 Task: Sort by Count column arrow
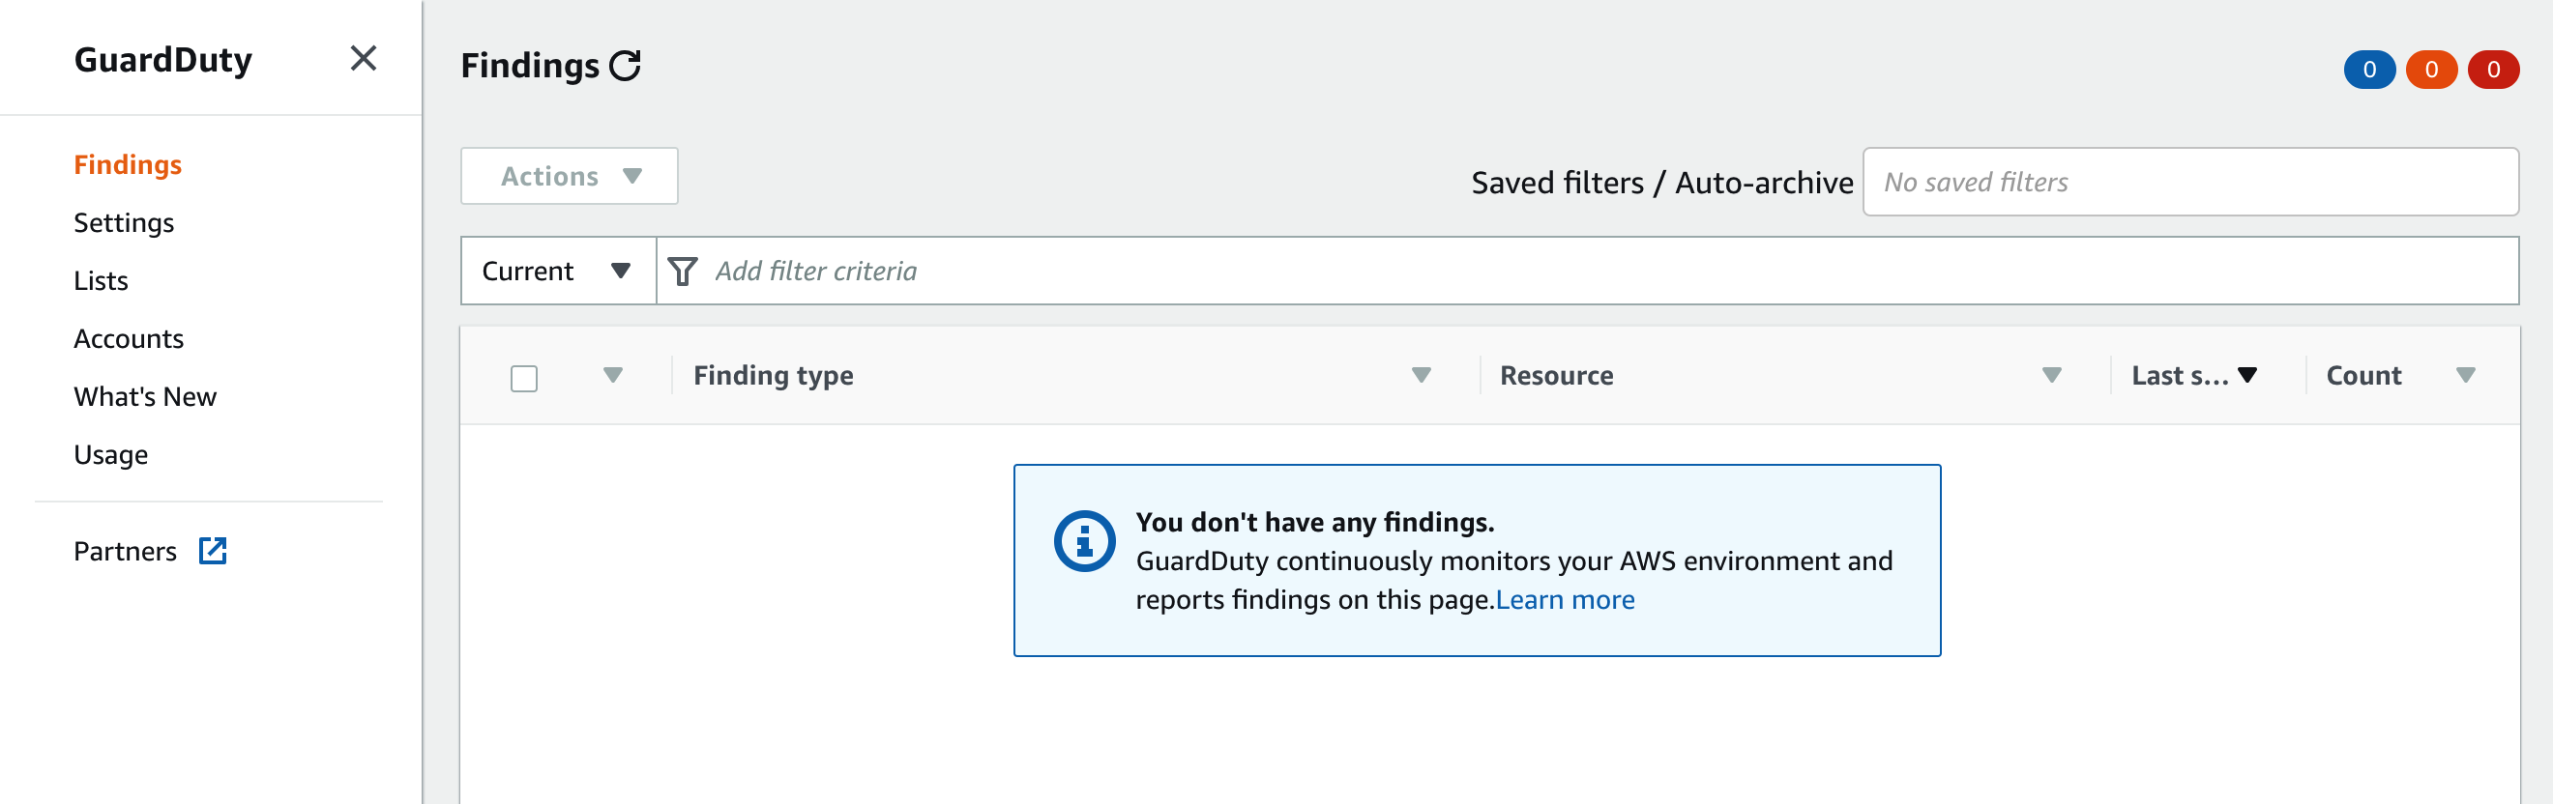tap(2466, 375)
